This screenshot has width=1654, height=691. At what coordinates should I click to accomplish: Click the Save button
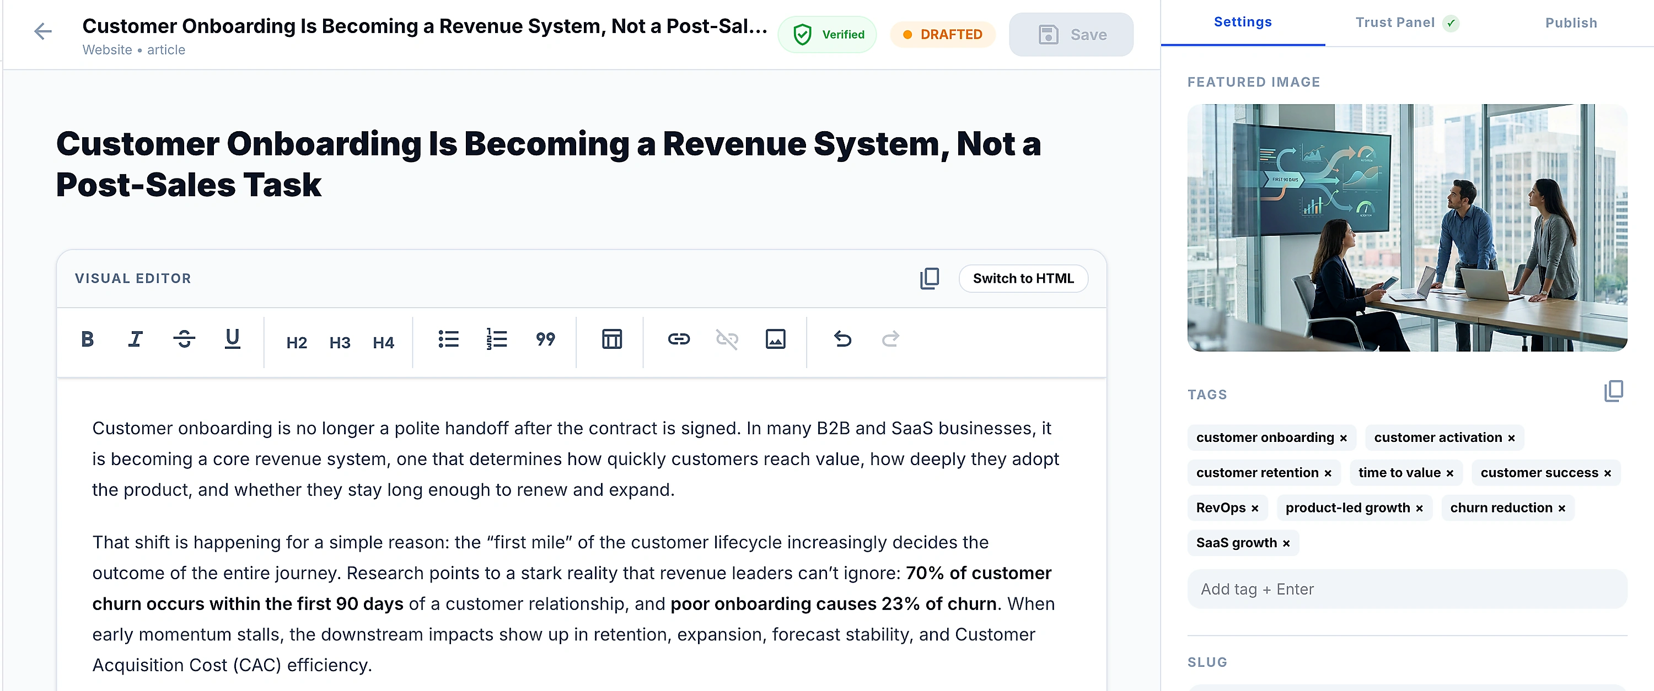coord(1071,35)
